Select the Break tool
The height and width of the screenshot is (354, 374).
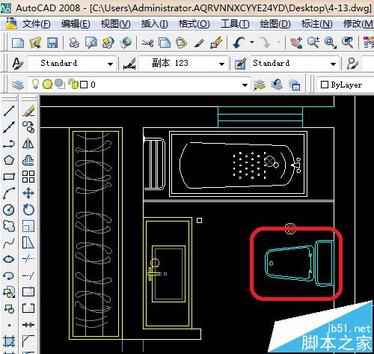coord(28,308)
